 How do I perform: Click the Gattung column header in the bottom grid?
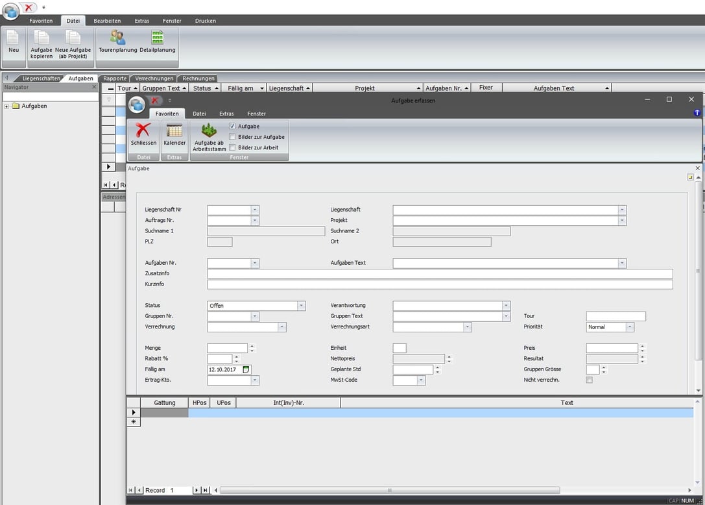click(x=165, y=403)
